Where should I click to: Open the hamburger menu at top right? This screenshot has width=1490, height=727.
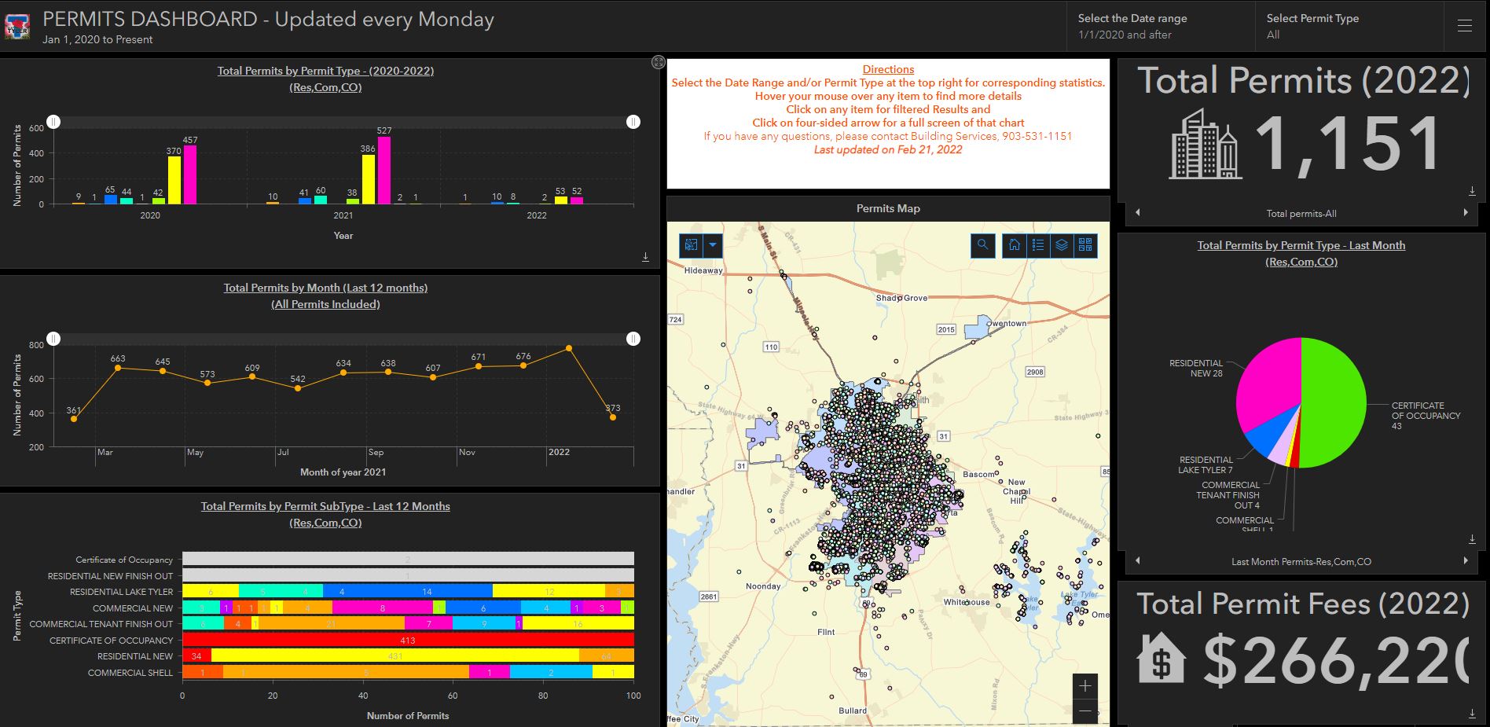click(x=1466, y=24)
